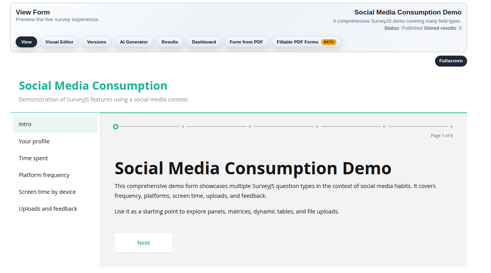Select intro in the page list
Screen dimensions: 491x273
(x=55, y=124)
